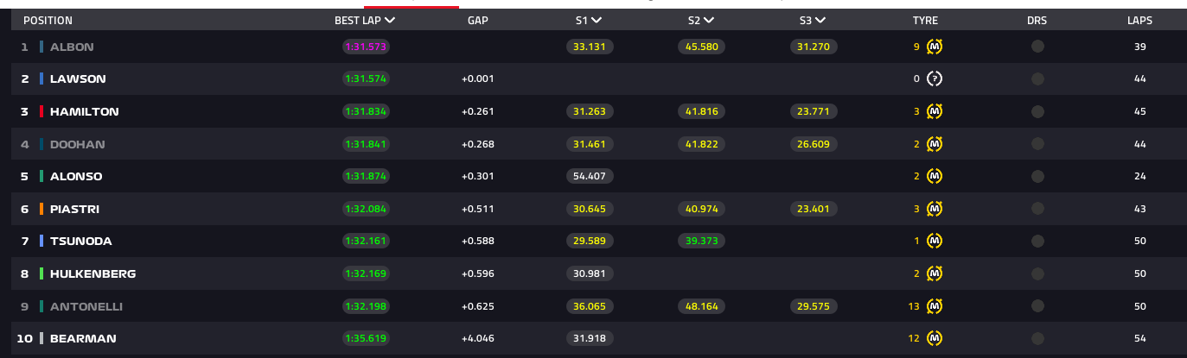Click Piastri's medium tyre icon
Image resolution: width=1187 pixels, height=358 pixels.
click(934, 208)
